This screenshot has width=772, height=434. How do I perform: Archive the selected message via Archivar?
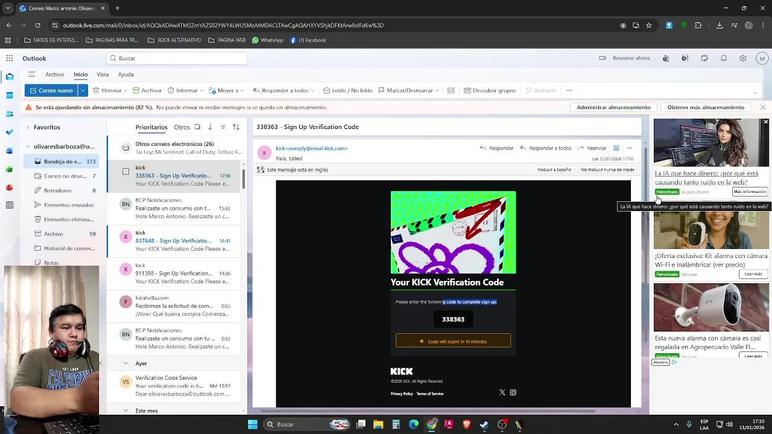click(x=147, y=90)
